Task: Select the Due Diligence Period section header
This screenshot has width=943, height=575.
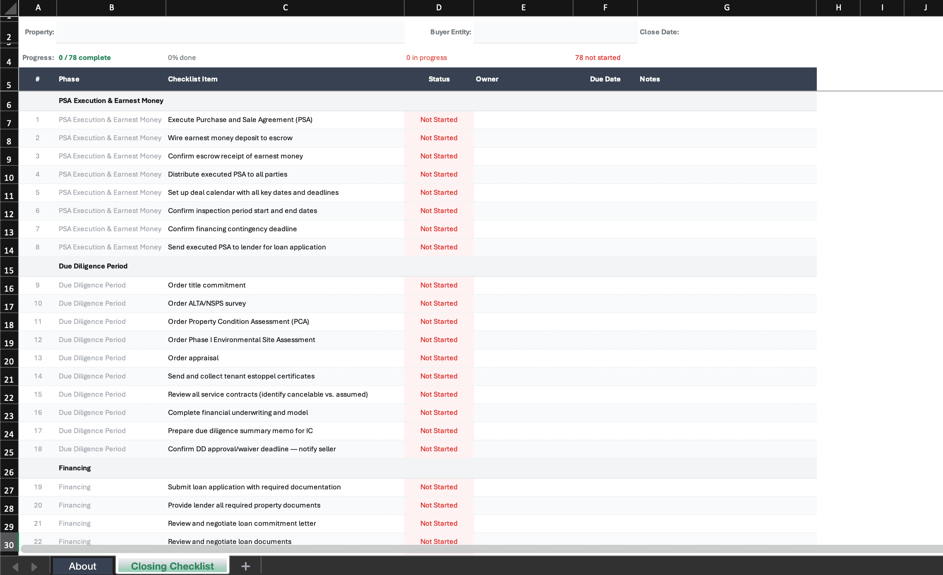Action: coord(93,266)
